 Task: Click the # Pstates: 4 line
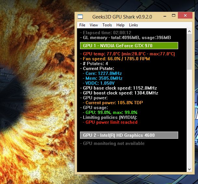coord(94,64)
